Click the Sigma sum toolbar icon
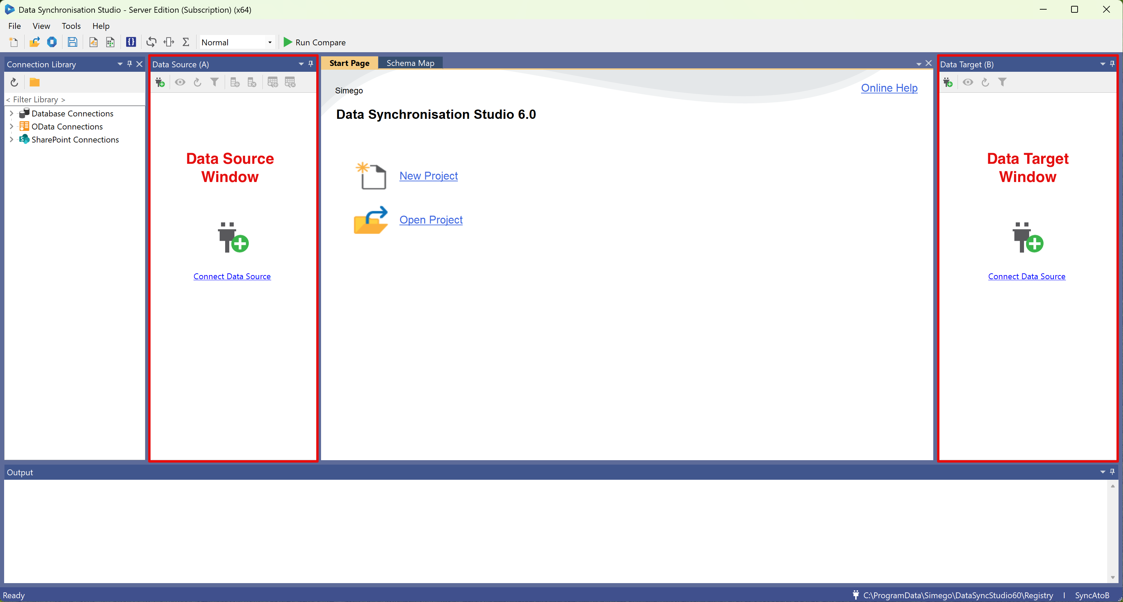Viewport: 1123px width, 602px height. [x=186, y=42]
